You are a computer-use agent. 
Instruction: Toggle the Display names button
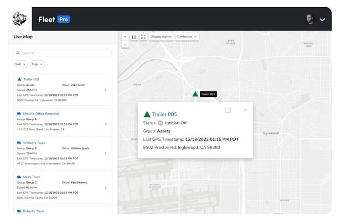click(x=161, y=37)
